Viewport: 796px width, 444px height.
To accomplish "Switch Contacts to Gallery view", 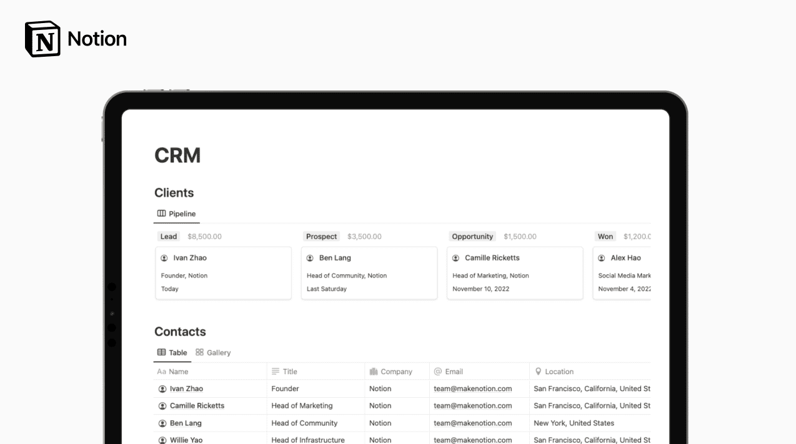I will 213,352.
